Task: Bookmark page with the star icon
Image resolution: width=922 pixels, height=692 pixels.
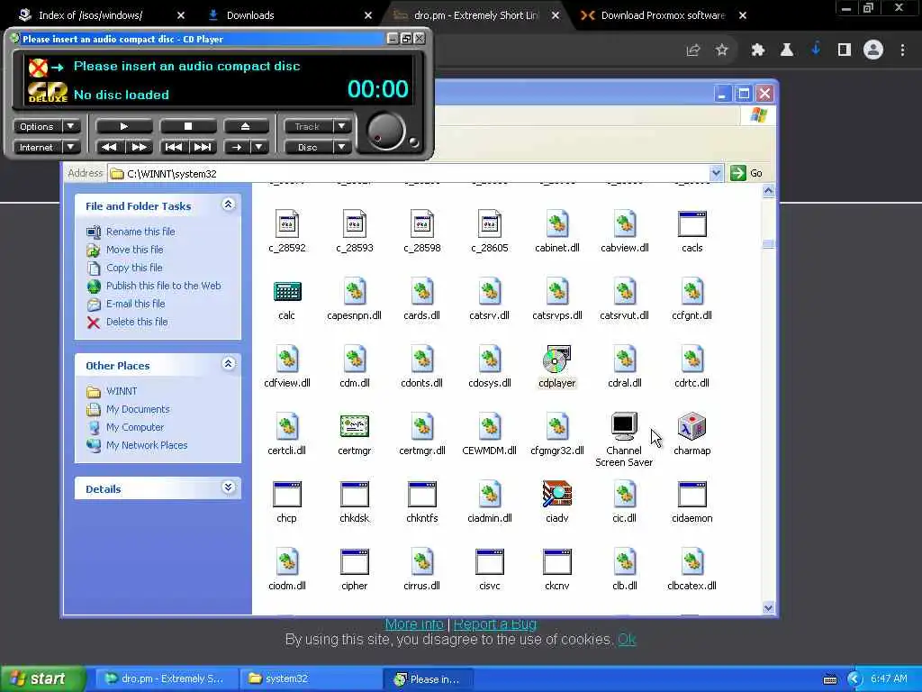Action: tap(722, 50)
